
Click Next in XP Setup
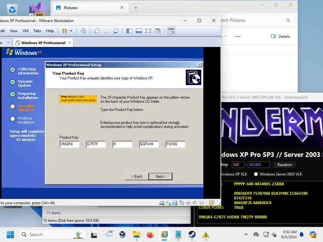click(x=161, y=176)
